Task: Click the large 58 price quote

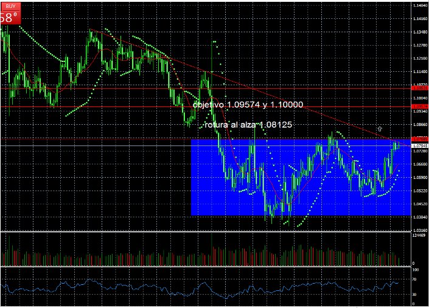Action: tap(7, 18)
